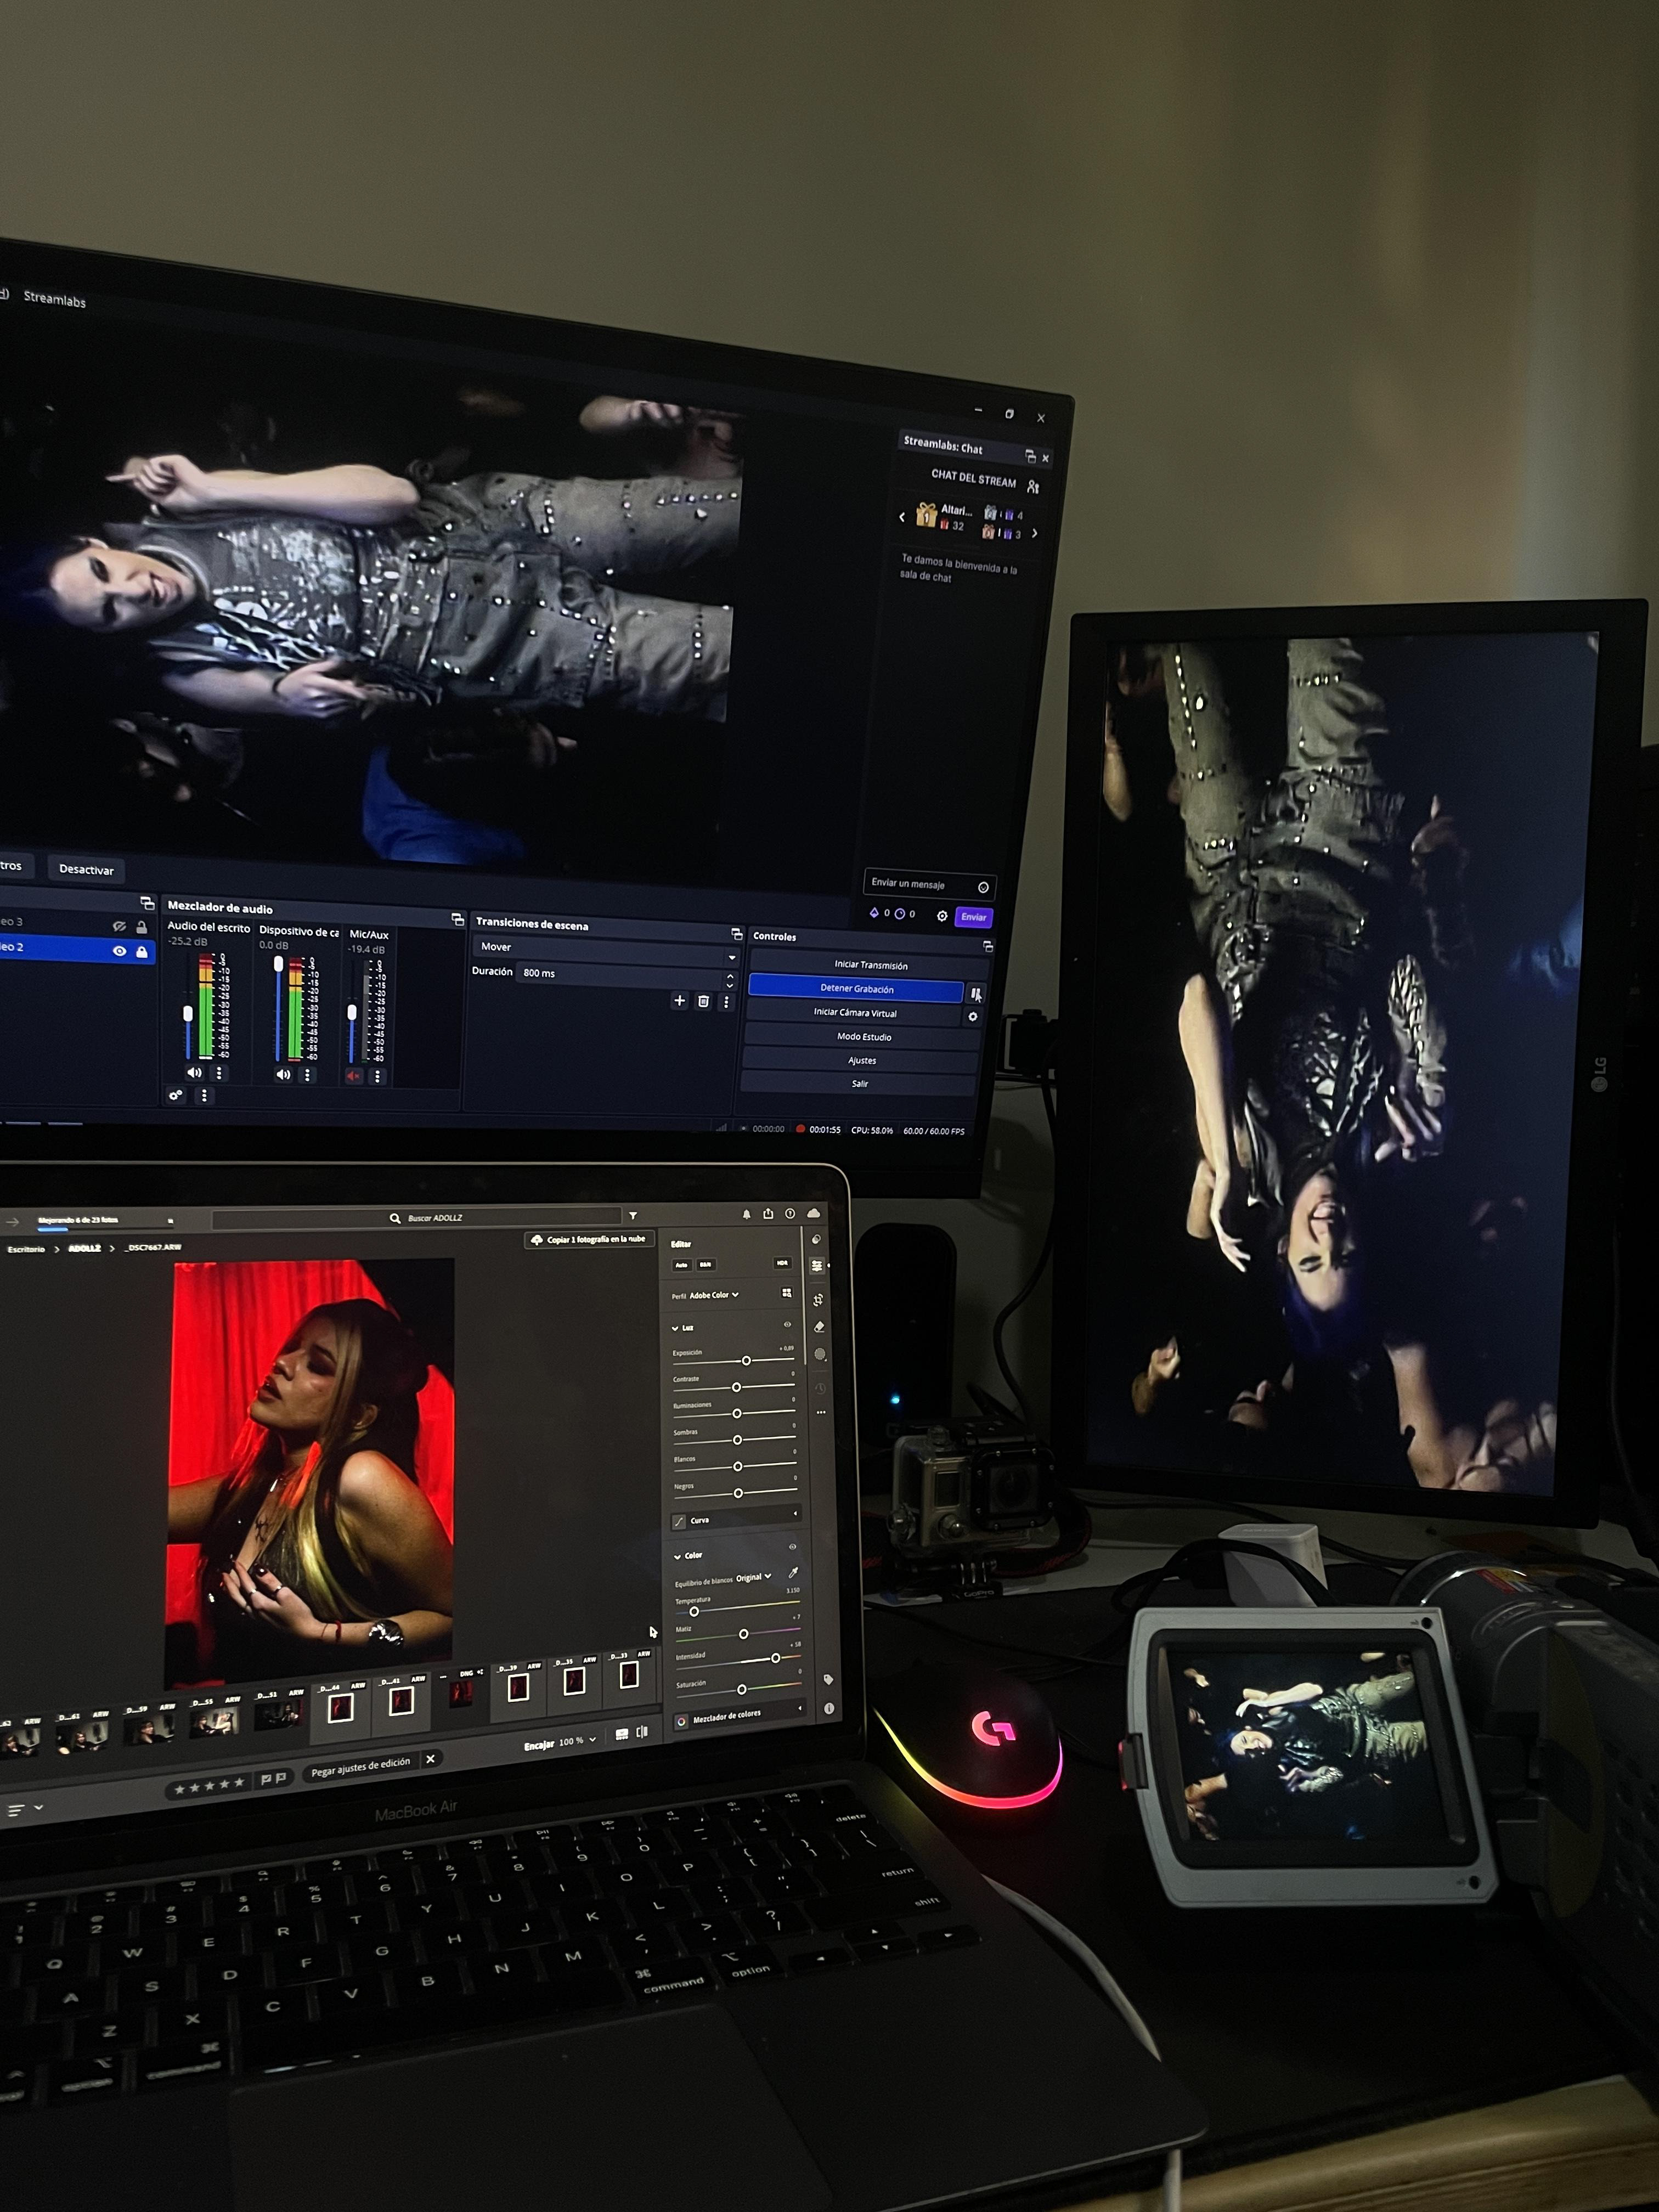The height and width of the screenshot is (2212, 1659).
Task: Delete the scene transition with trash icon
Action: 703,1001
